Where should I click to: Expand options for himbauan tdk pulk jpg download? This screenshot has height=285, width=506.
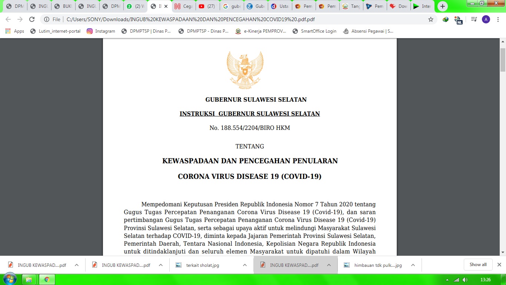413,265
